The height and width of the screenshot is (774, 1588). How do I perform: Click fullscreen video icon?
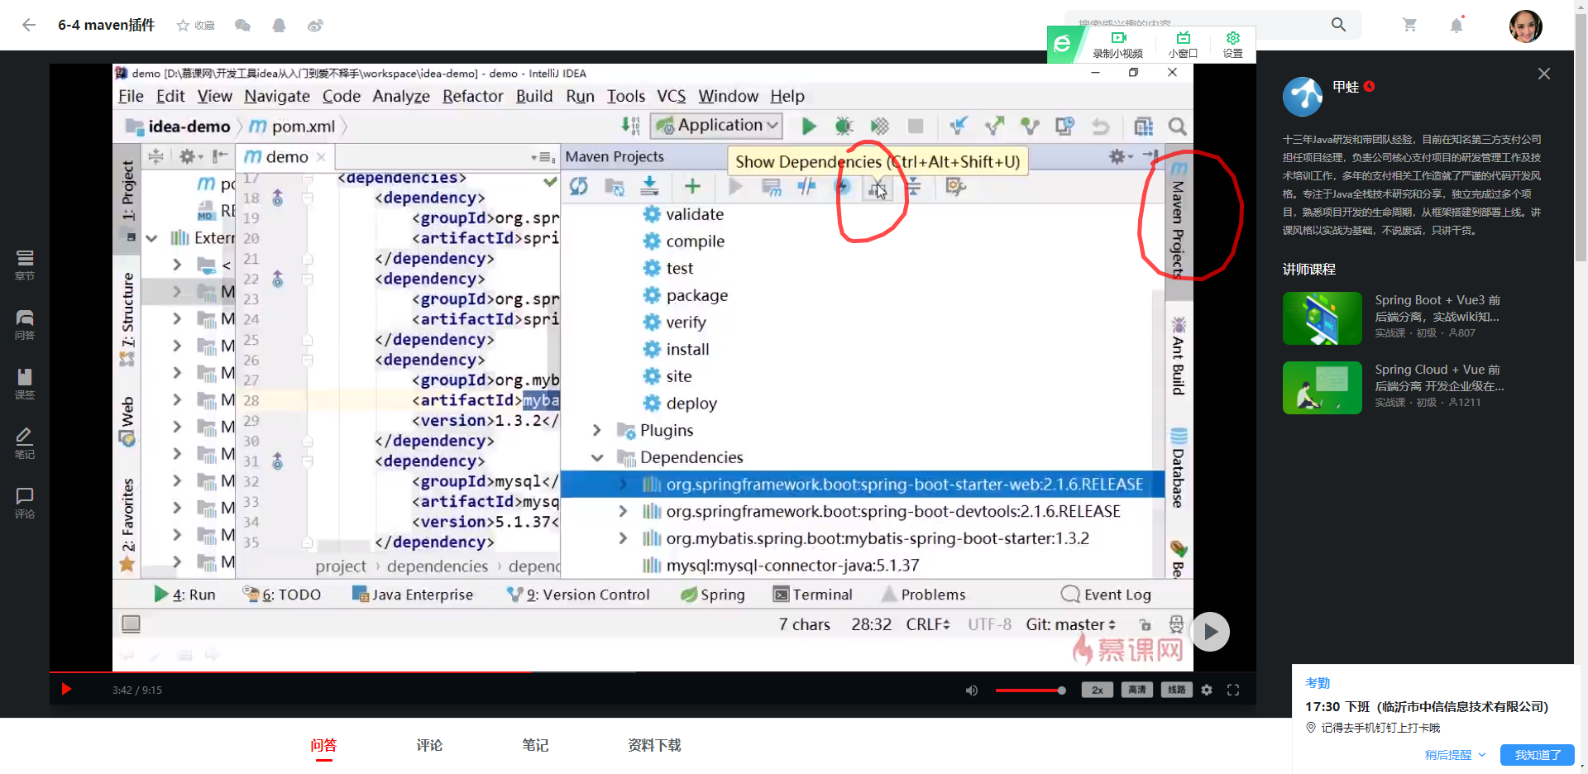[1233, 690]
